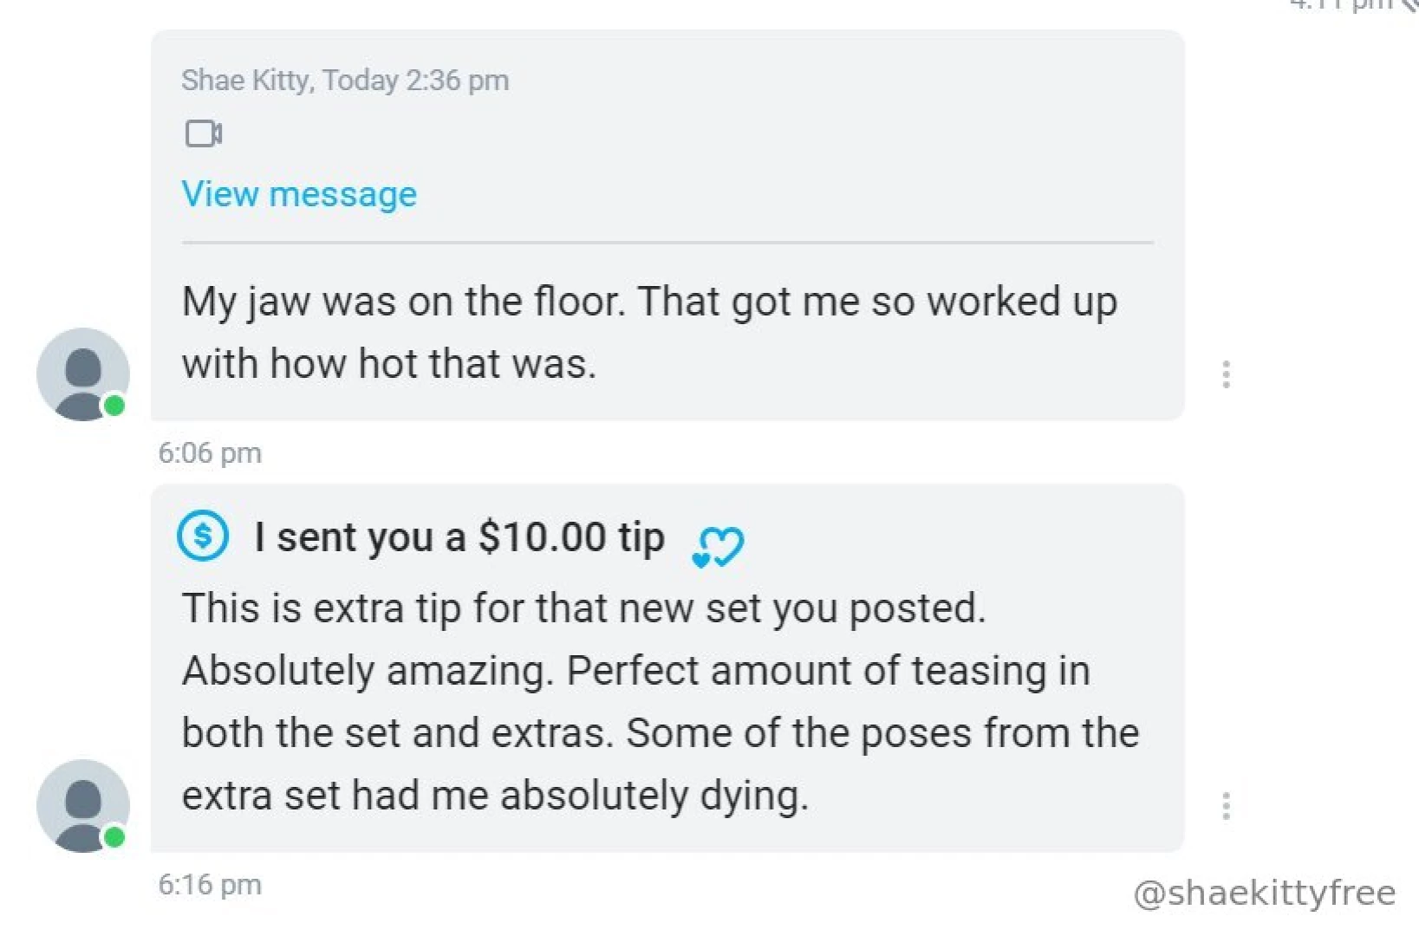Click the "This is extra tip" message body
Image resolution: width=1419 pixels, height=936 pixels.
[x=583, y=608]
